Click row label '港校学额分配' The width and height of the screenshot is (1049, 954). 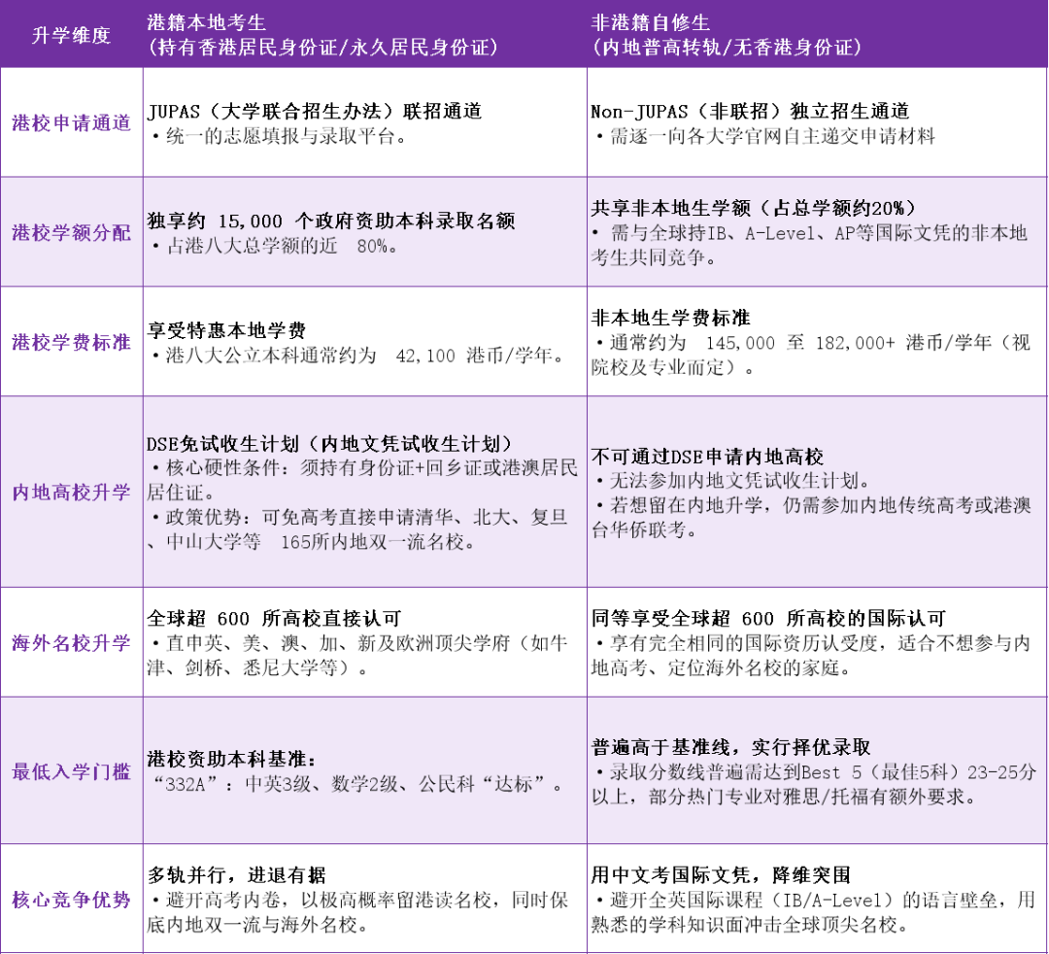72,233
